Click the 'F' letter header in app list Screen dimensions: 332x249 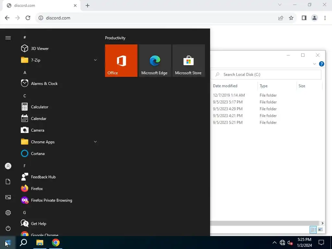coord(25,166)
